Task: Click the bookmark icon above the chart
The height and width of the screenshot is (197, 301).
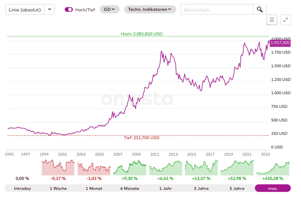Action: pyautogui.click(x=272, y=20)
